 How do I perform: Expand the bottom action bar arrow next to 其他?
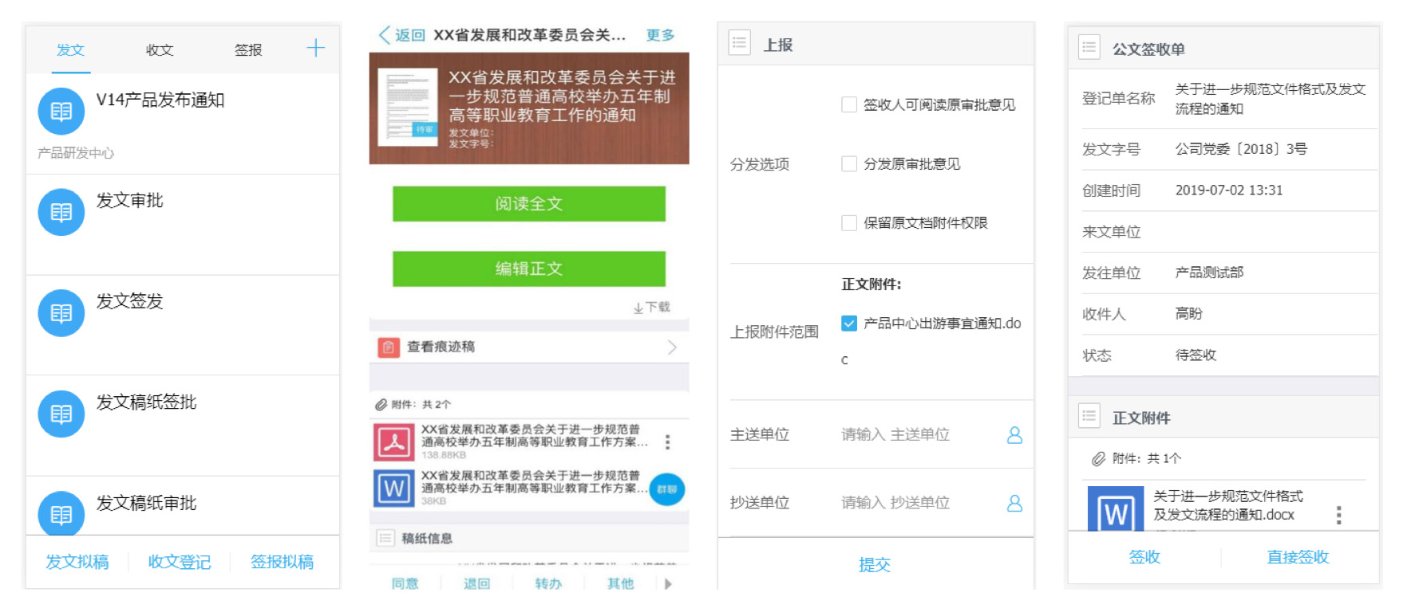click(668, 584)
